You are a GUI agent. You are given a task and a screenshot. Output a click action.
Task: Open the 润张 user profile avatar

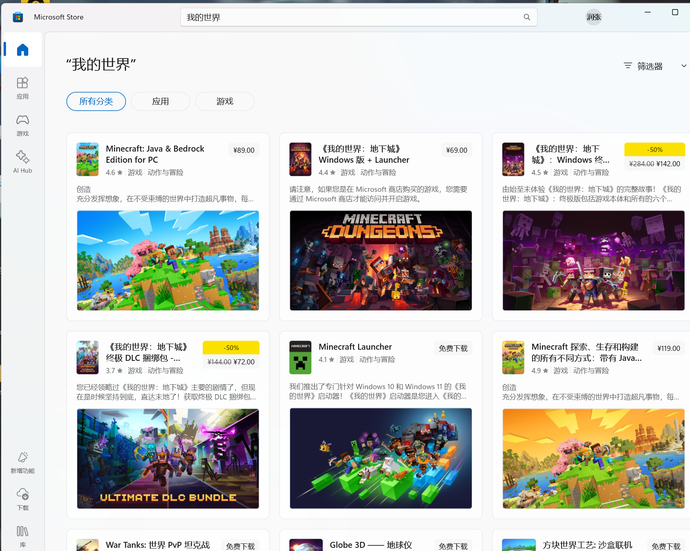click(x=594, y=17)
